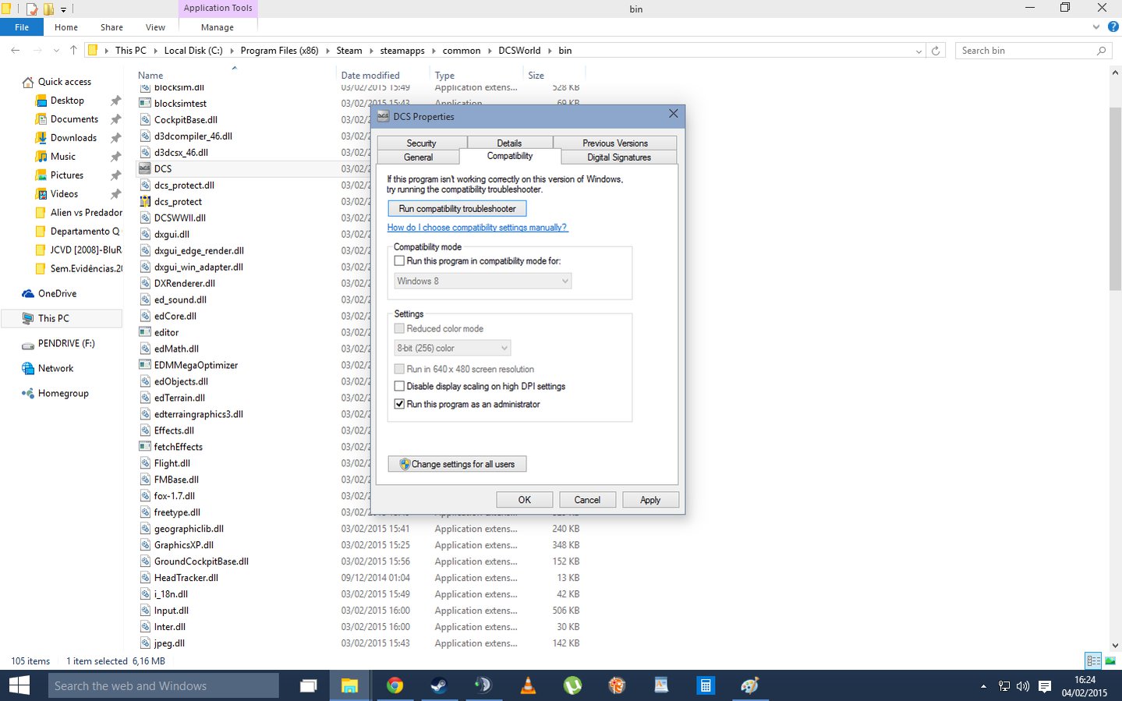Go up one folder level

click(73, 50)
